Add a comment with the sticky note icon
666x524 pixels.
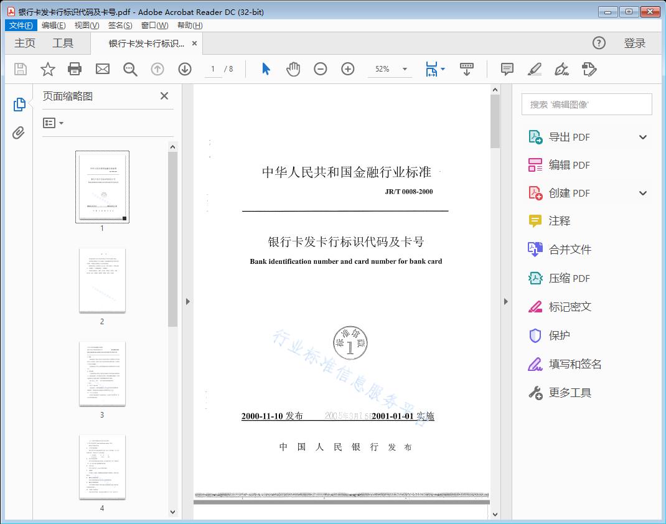[507, 69]
